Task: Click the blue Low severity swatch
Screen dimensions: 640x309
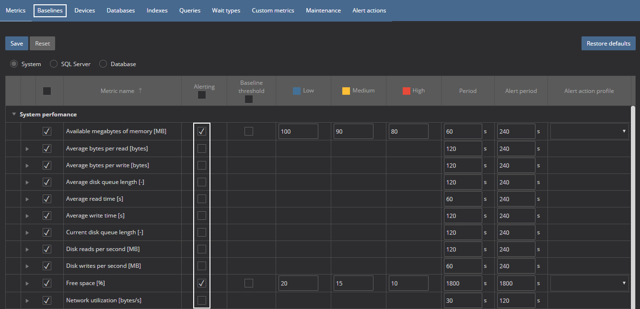Action: click(297, 91)
